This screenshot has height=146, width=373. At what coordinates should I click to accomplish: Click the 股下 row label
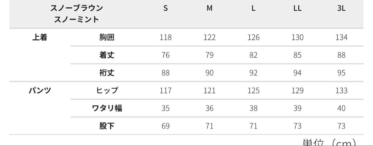pos(107,126)
